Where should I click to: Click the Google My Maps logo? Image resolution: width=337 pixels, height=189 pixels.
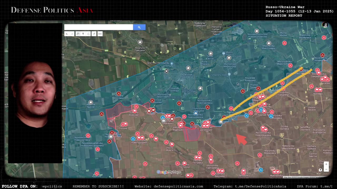[169, 172]
